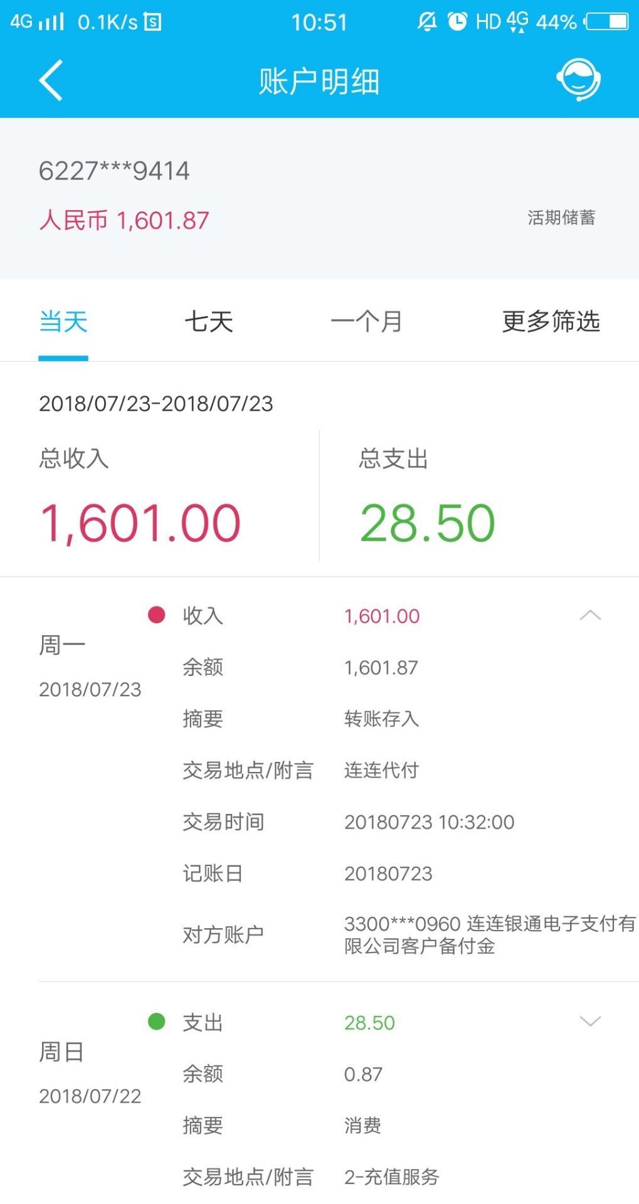This screenshot has width=639, height=1204.
Task: Click the battery indicator in status bar
Action: pyautogui.click(x=606, y=22)
